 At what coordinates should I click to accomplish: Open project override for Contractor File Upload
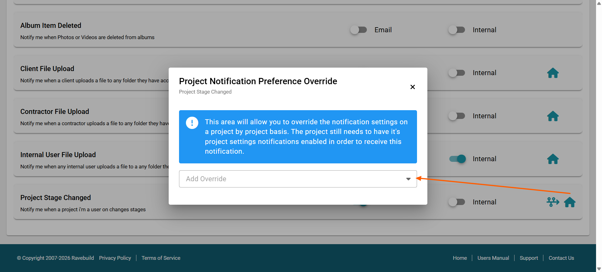click(x=553, y=116)
